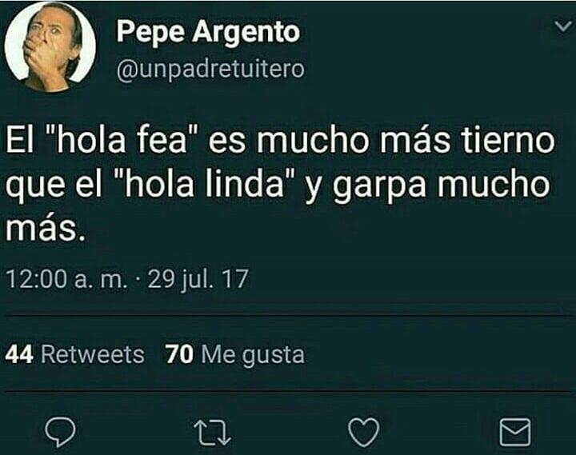Click the word "tierno" in tweet
The width and height of the screenshot is (576, 455).
[x=508, y=141]
